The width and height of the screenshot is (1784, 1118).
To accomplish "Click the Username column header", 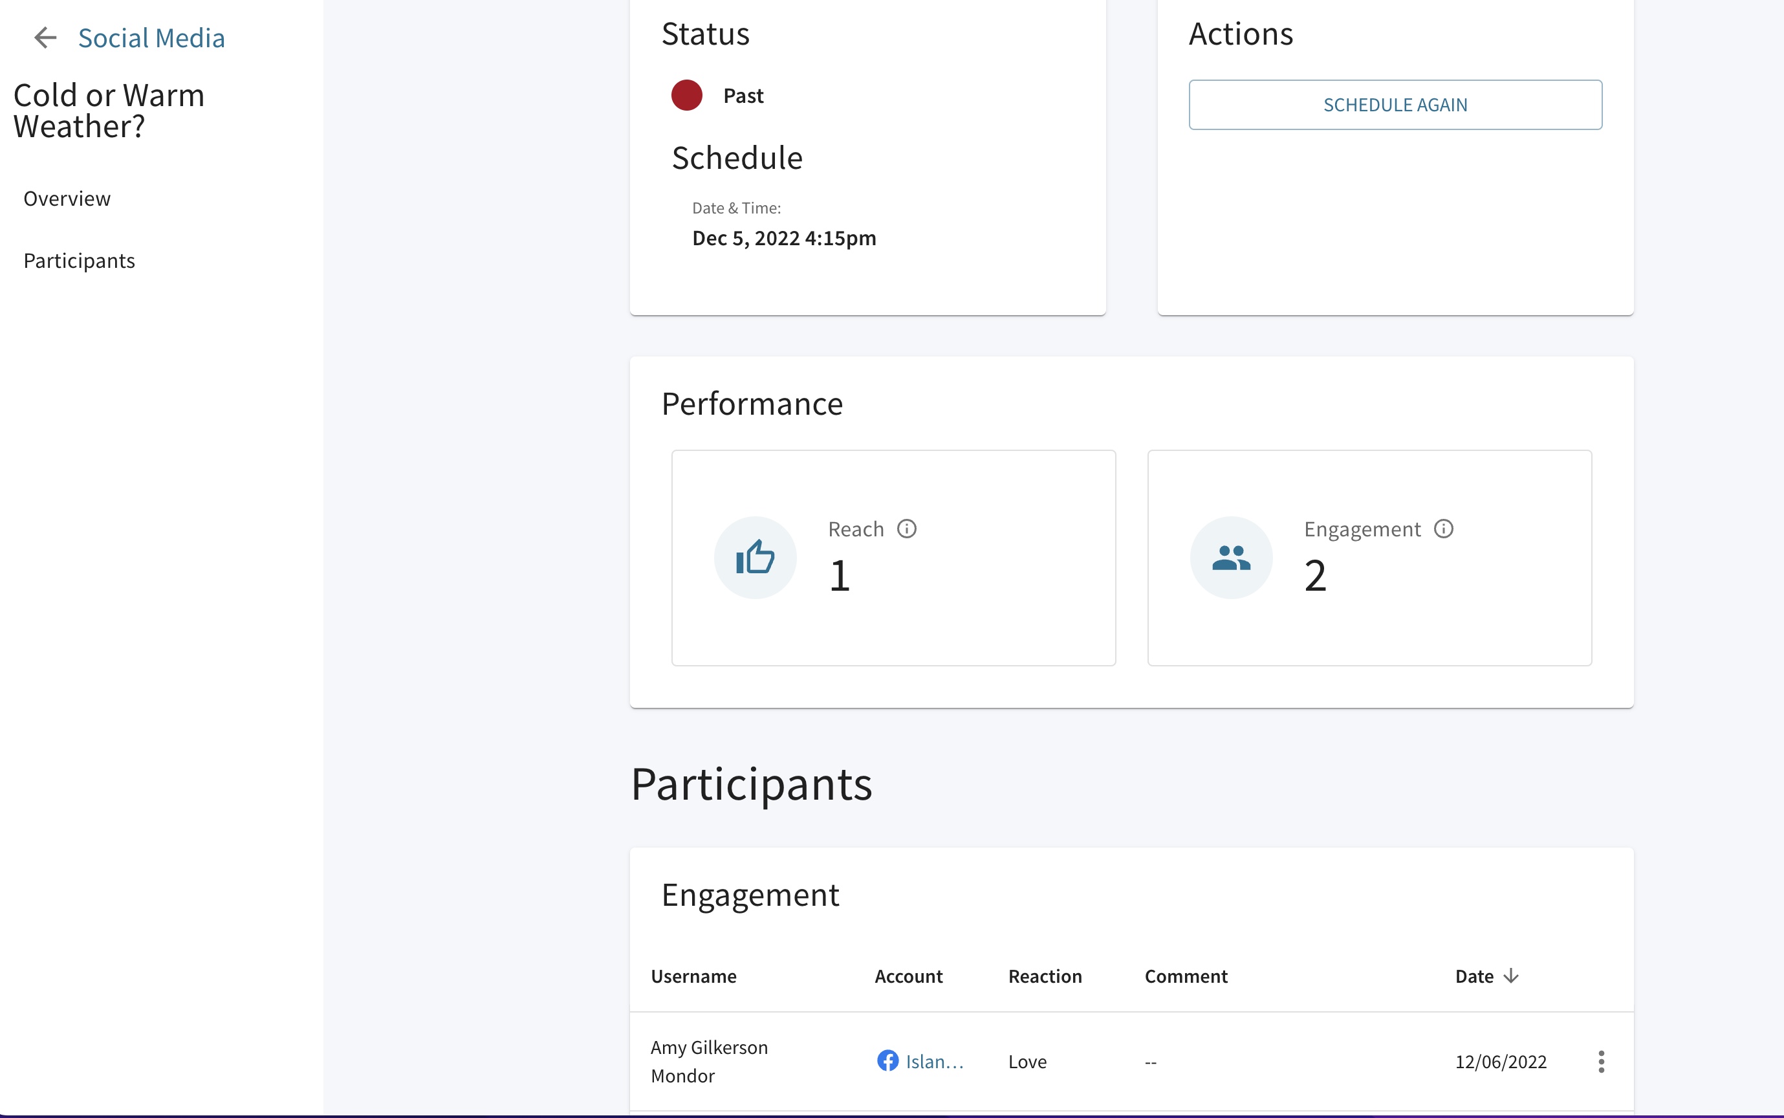I will (693, 976).
